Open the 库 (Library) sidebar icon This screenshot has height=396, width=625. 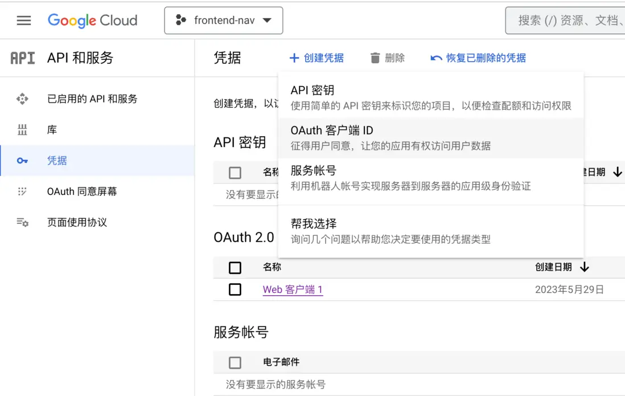click(22, 129)
